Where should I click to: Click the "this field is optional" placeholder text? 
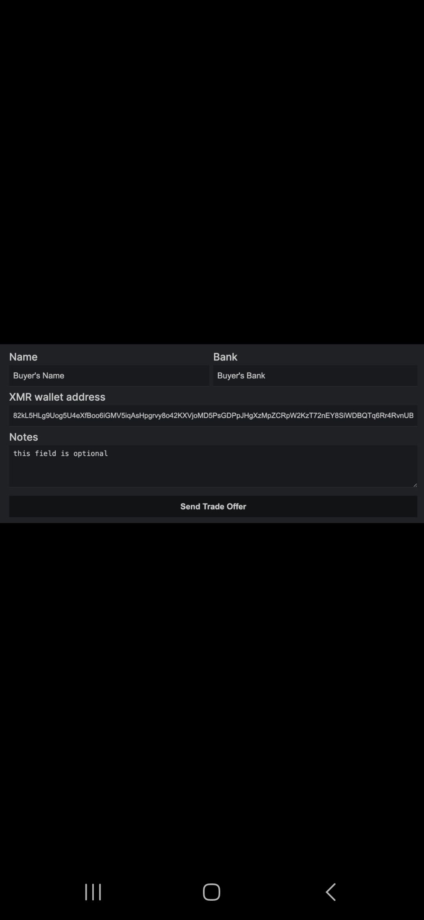click(x=60, y=453)
